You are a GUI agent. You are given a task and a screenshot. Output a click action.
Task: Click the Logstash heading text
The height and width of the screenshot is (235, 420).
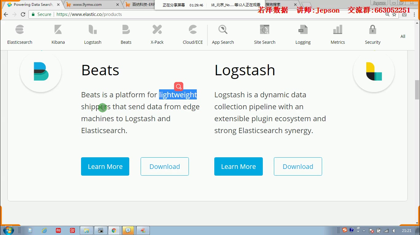pyautogui.click(x=245, y=70)
